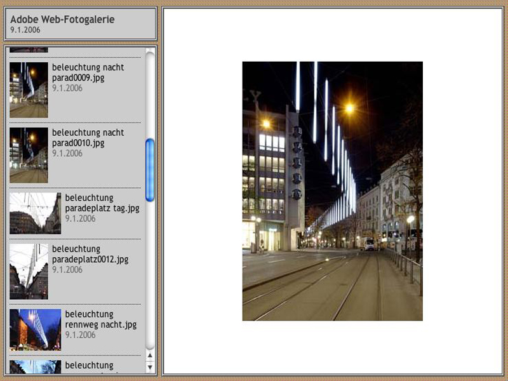Click the large night street photo
Viewport: 508px width, 381px height.
(332, 191)
